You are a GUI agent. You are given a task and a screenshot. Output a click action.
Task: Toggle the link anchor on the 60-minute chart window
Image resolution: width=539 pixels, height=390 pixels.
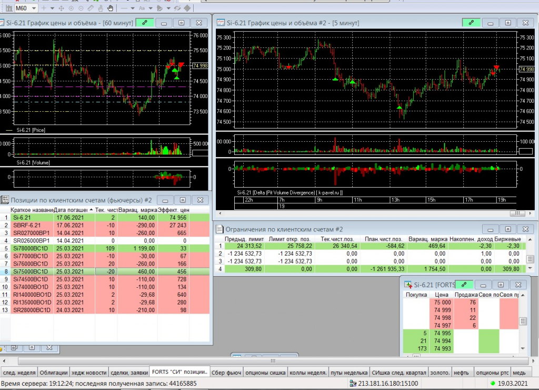coord(145,23)
